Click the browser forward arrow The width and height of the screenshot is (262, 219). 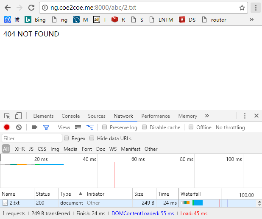[20, 8]
